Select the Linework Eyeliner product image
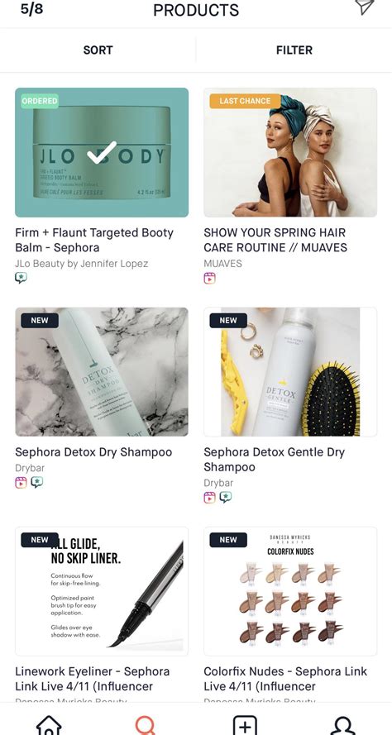This screenshot has height=735, width=392. [x=102, y=592]
